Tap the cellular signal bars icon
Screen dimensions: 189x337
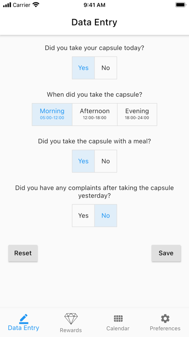click(x=7, y=5)
